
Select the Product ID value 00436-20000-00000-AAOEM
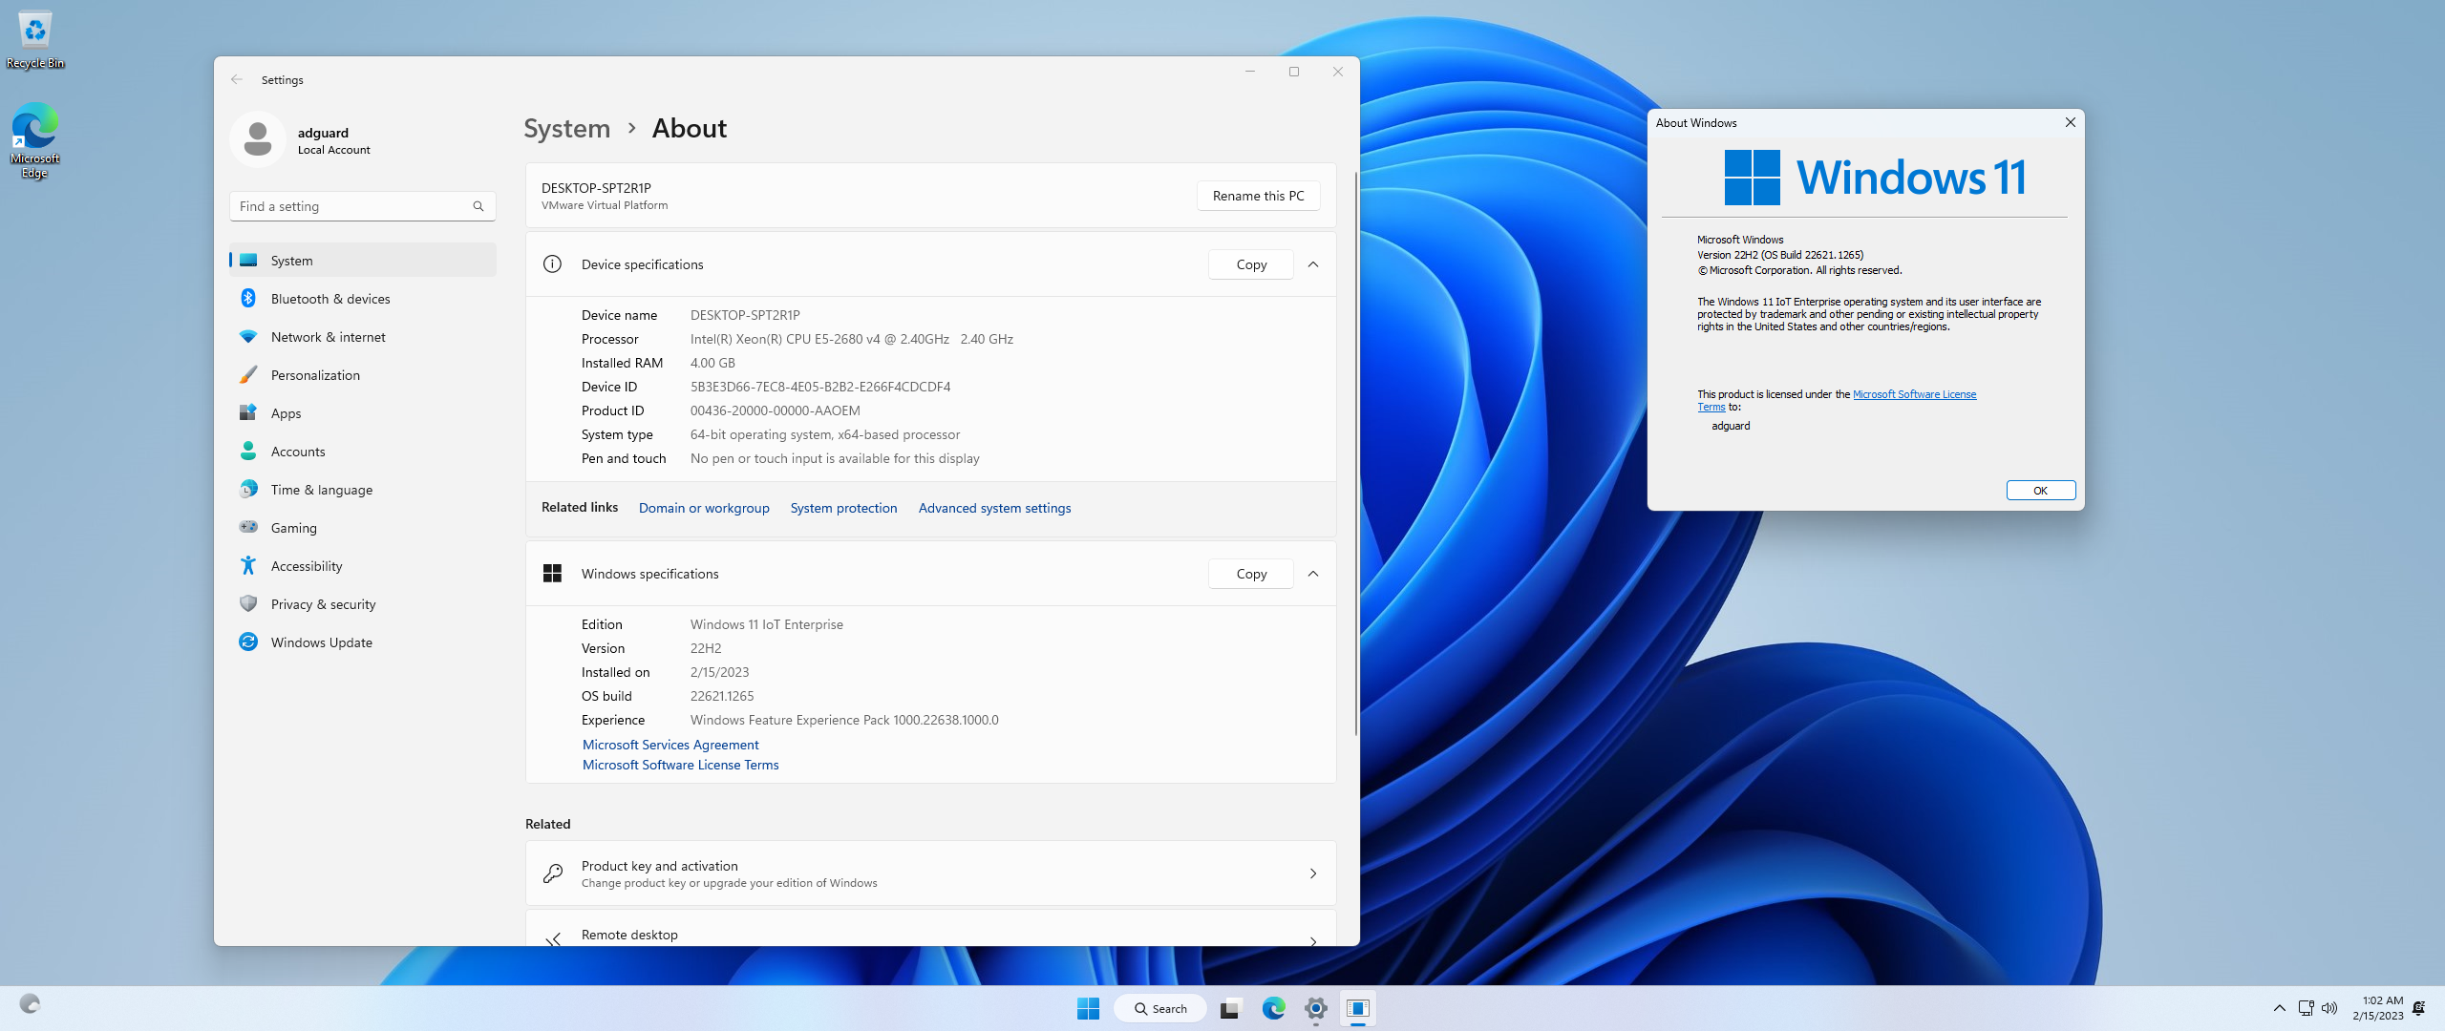click(x=776, y=410)
